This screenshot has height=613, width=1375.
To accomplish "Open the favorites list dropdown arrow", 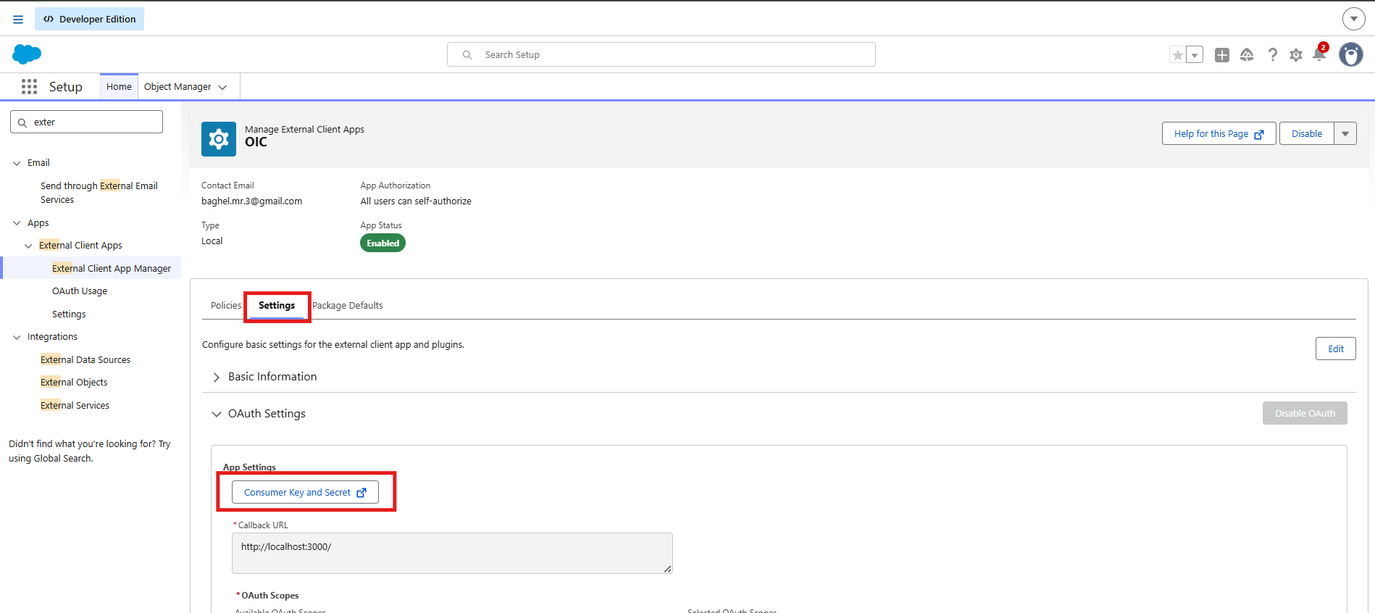I will 1195,55.
